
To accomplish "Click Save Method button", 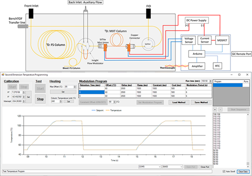I will click(201, 103).
